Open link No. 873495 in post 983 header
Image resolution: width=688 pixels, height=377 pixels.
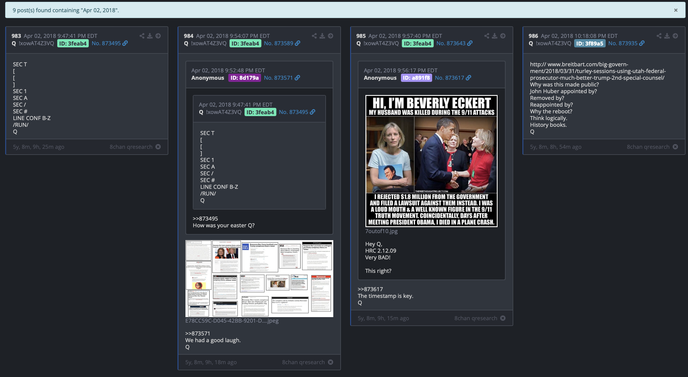click(x=110, y=43)
